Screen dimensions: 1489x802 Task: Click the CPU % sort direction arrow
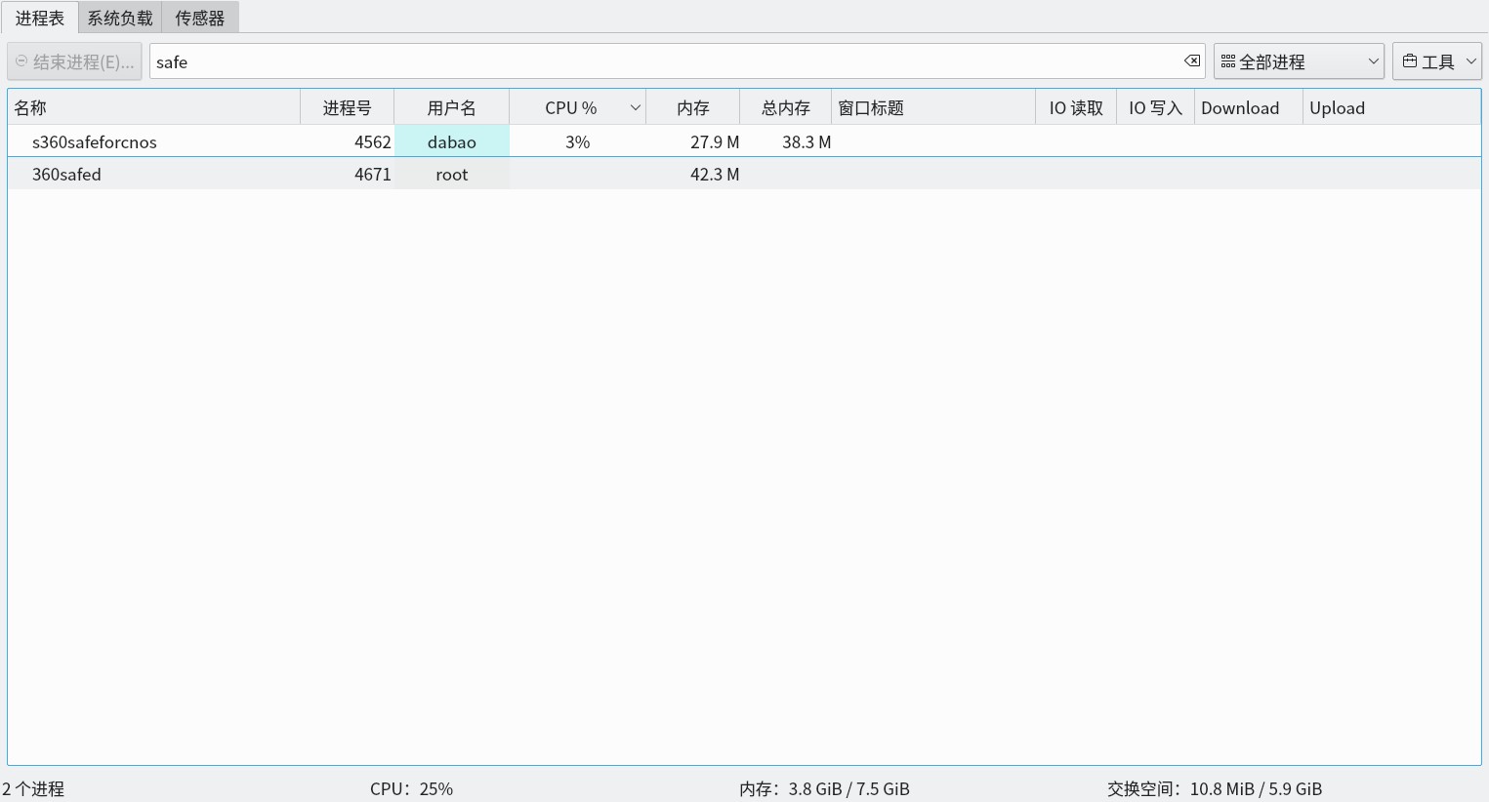coord(635,108)
